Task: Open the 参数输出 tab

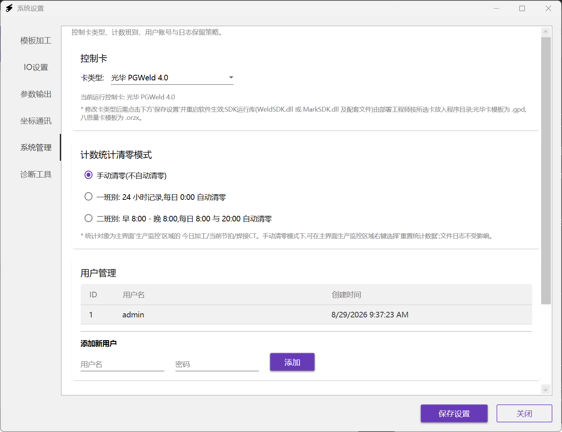Action: click(x=36, y=94)
